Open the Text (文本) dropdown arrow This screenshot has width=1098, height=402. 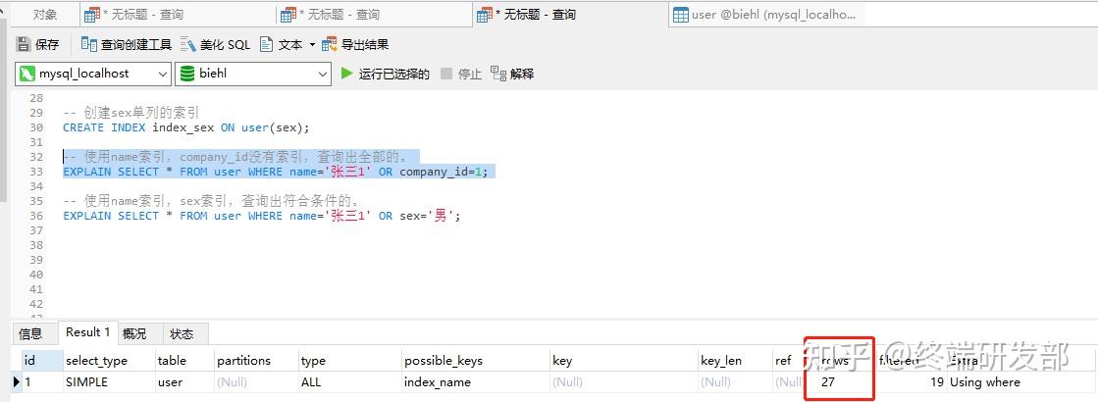[312, 45]
